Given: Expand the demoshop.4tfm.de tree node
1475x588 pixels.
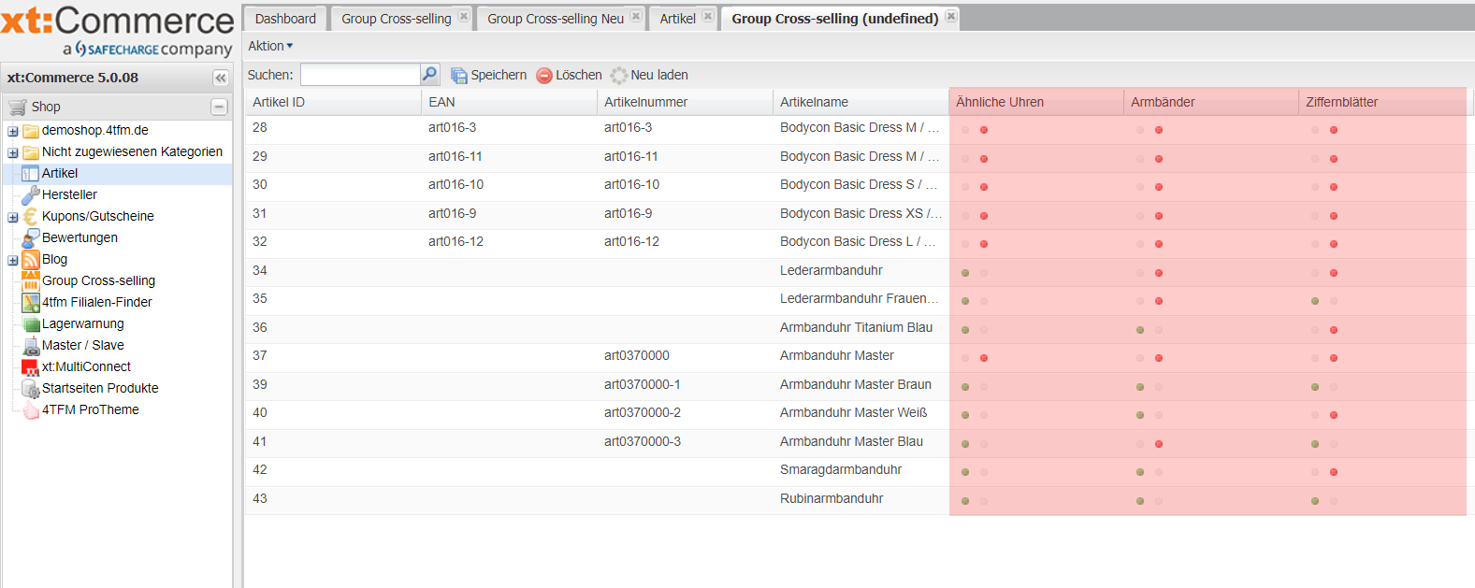Looking at the screenshot, I should click(13, 131).
